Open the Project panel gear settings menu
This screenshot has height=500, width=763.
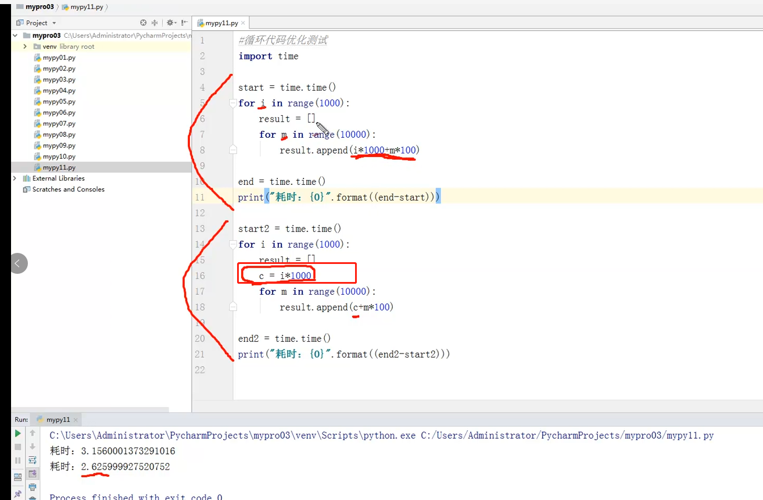tap(171, 23)
